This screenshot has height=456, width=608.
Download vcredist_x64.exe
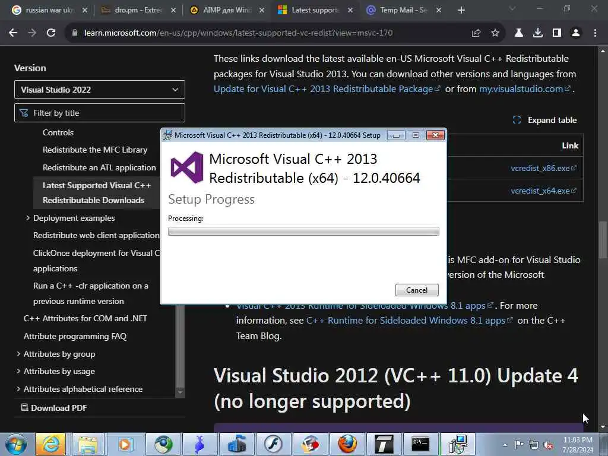[x=544, y=191]
